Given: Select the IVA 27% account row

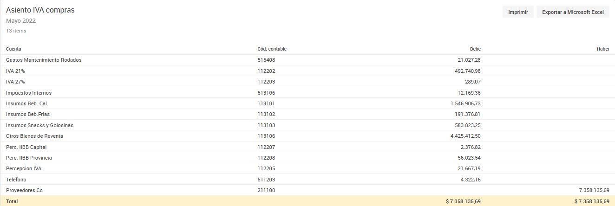Looking at the screenshot, I should pos(307,82).
